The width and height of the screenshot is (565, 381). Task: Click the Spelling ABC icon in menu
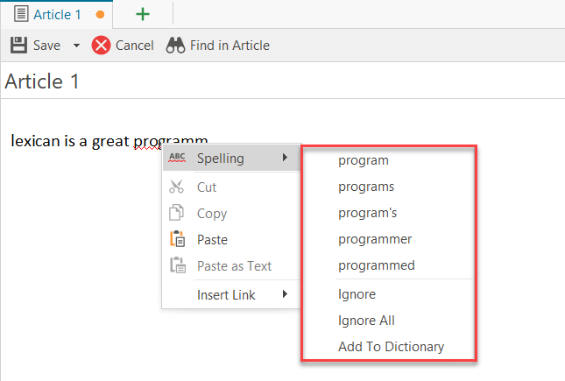(x=177, y=159)
